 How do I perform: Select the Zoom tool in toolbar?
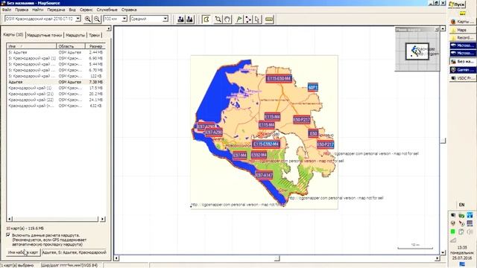pos(218,19)
